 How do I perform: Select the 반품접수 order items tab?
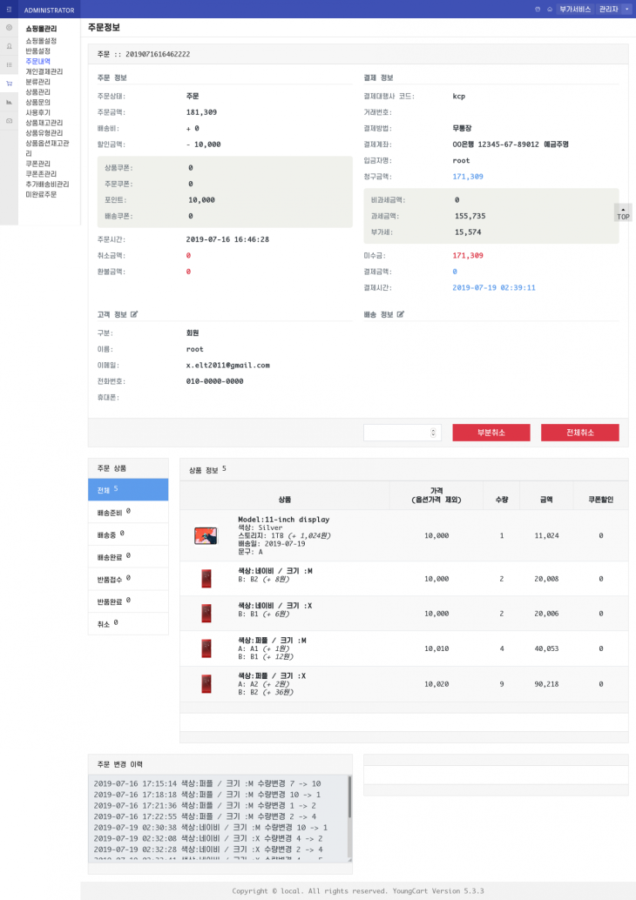tap(128, 579)
